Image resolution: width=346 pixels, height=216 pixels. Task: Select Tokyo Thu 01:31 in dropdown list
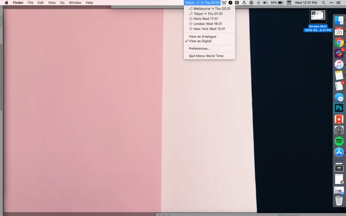click(x=209, y=14)
